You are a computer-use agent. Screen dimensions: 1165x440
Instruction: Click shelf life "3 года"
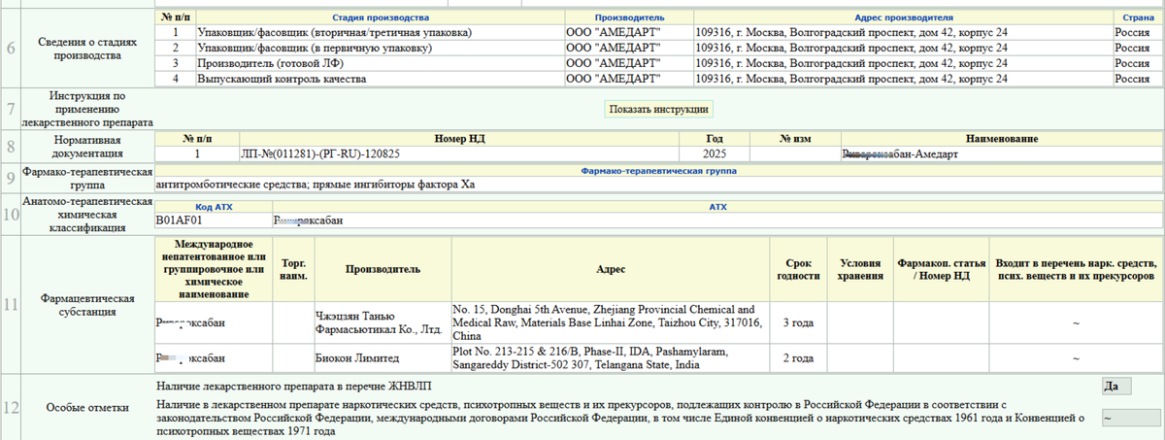tap(798, 322)
